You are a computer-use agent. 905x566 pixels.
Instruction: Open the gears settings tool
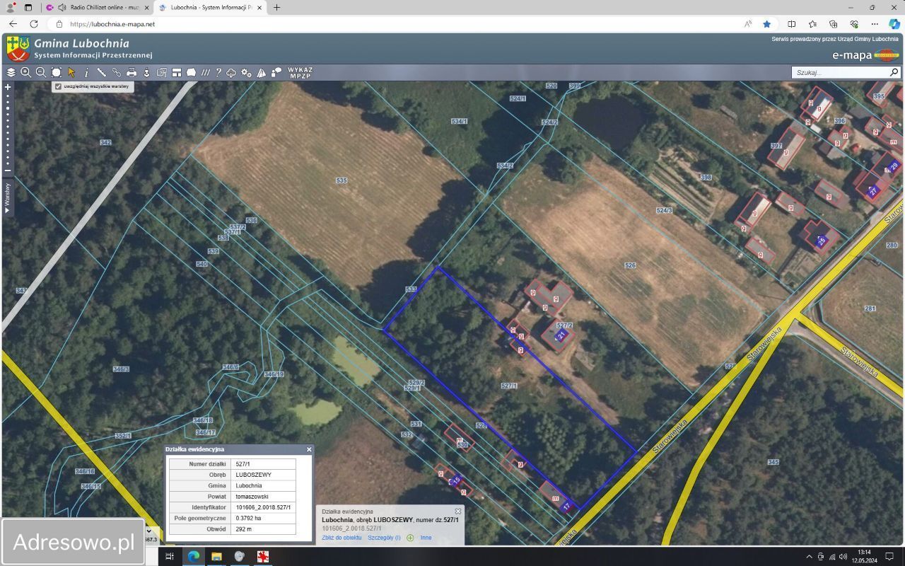246,72
